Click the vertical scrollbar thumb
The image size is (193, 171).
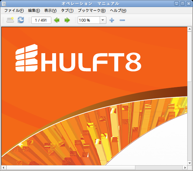[189, 56]
